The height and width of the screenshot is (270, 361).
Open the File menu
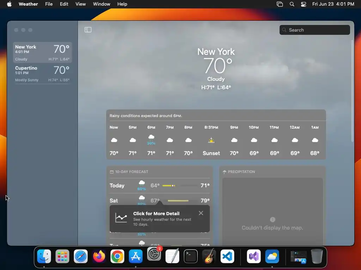point(49,4)
